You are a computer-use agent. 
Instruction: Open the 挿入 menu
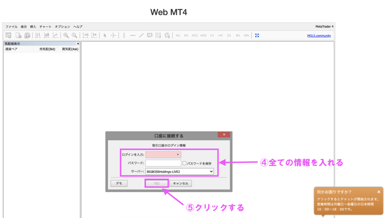[x=33, y=27]
